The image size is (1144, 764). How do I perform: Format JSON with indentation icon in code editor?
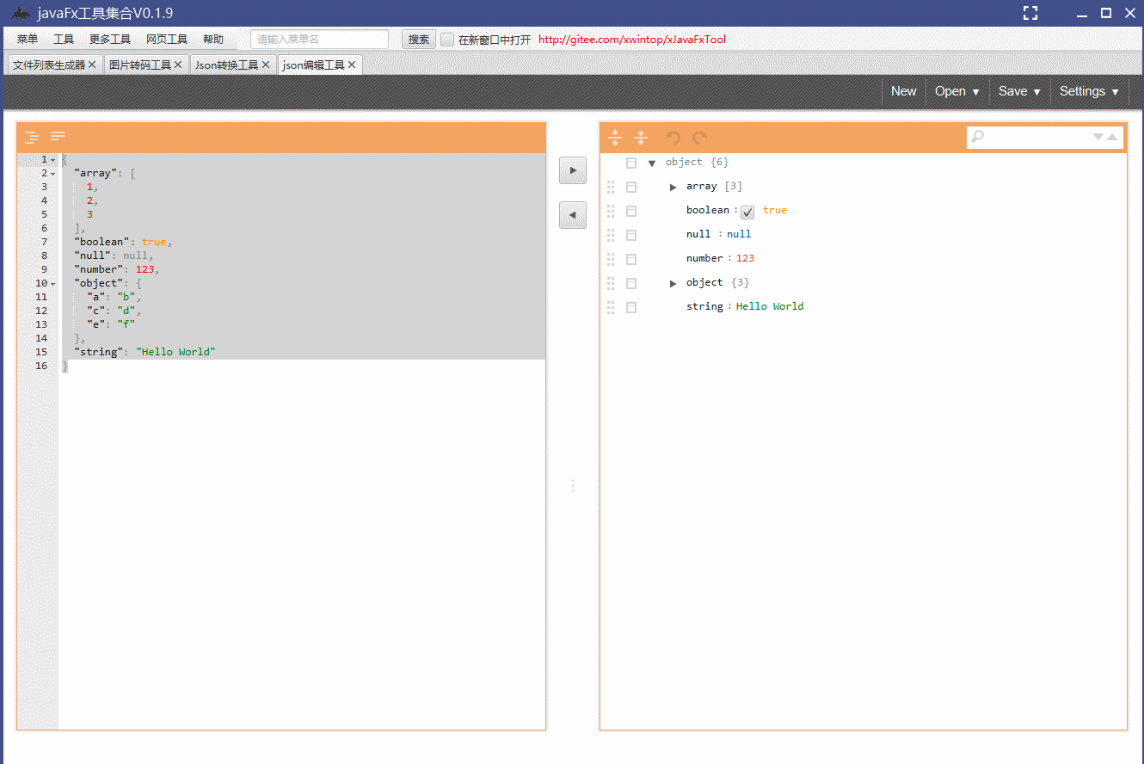[32, 137]
